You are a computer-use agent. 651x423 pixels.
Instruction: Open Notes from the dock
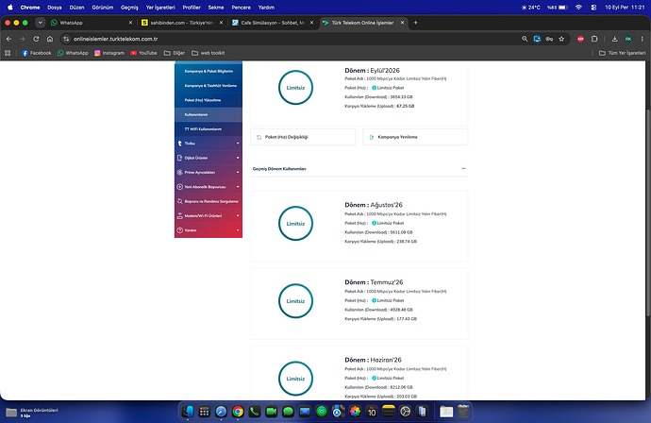pyautogui.click(x=389, y=412)
